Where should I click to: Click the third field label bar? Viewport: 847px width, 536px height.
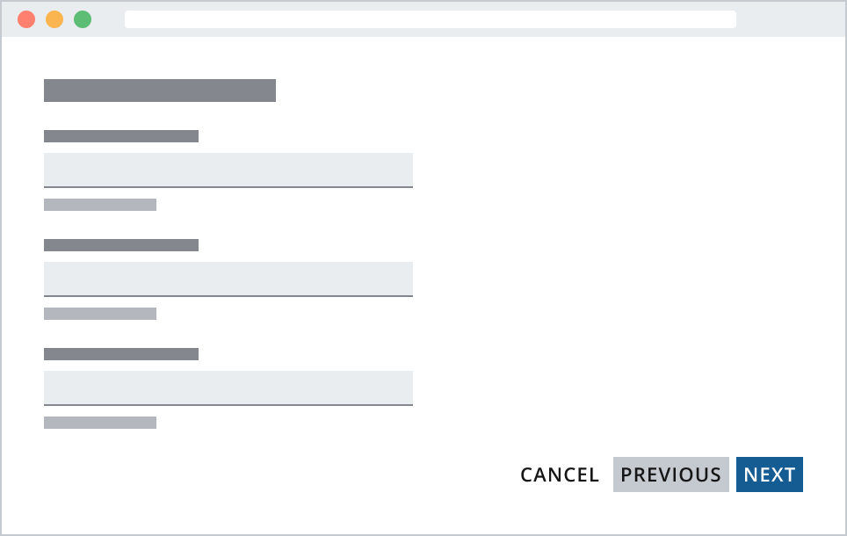[121, 353]
